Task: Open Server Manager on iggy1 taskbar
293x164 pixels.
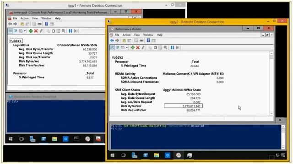Action: click(x=33, y=139)
